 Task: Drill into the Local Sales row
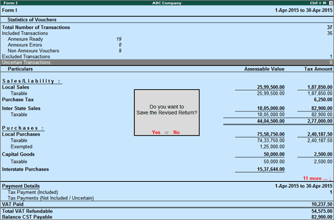(167, 87)
